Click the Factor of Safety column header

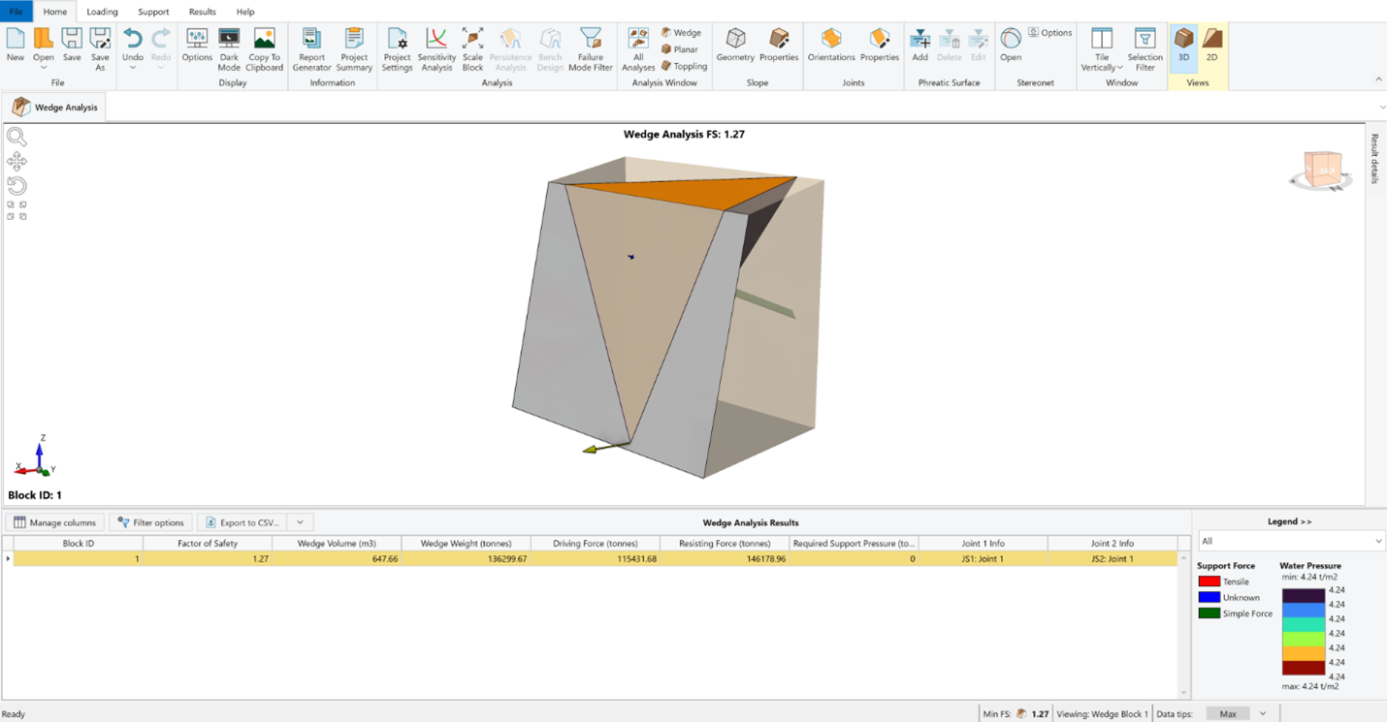208,544
